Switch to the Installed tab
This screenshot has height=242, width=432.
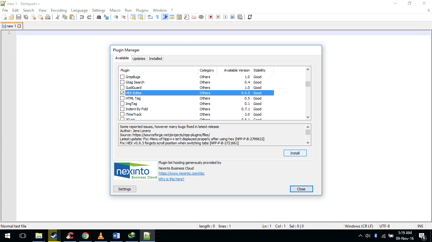pos(155,59)
